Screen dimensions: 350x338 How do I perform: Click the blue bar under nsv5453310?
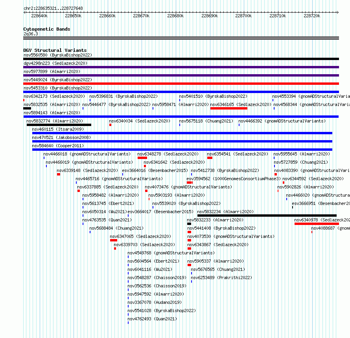[181, 92]
